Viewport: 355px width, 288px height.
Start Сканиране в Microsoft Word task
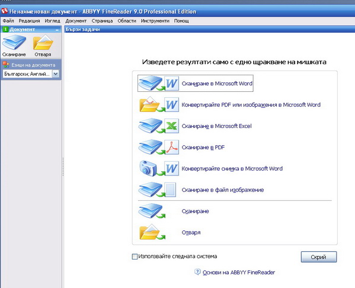coord(196,84)
